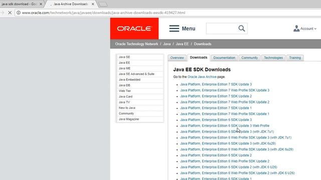Follow the Oracle Java Archive link
The height and width of the screenshot is (180, 321).
(202, 76)
